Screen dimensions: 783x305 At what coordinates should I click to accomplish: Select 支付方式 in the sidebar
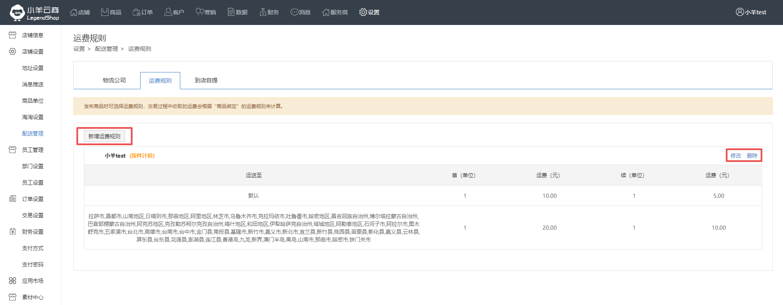(32, 248)
